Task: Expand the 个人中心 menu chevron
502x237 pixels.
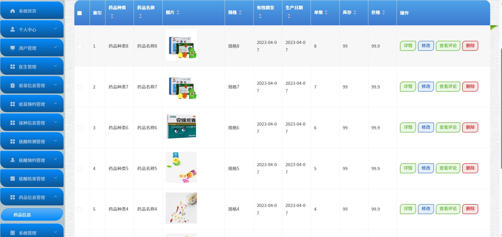Action: click(x=55, y=28)
